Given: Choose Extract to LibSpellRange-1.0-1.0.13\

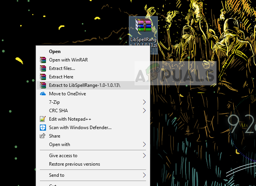Looking at the screenshot, I should coord(93,85).
